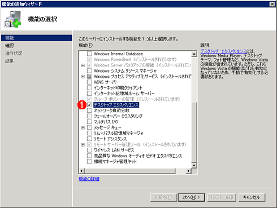The image size is (277, 208).
Task: Click the < 前へ(P) button
Action: tap(163, 197)
